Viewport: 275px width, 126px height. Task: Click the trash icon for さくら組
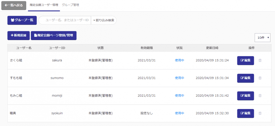tap(260, 60)
